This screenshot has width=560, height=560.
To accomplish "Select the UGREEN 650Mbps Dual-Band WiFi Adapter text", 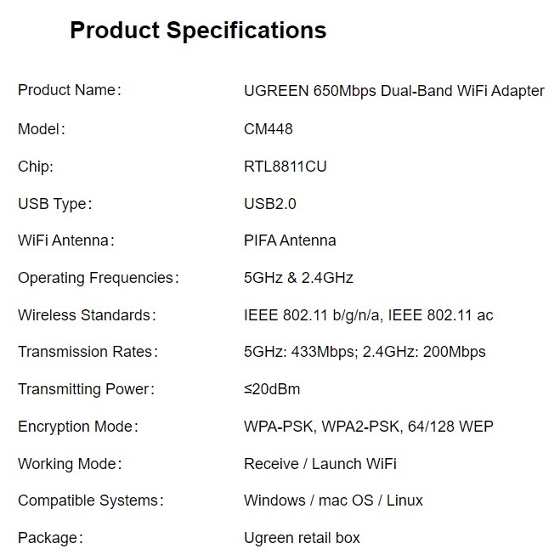I will point(393,91).
